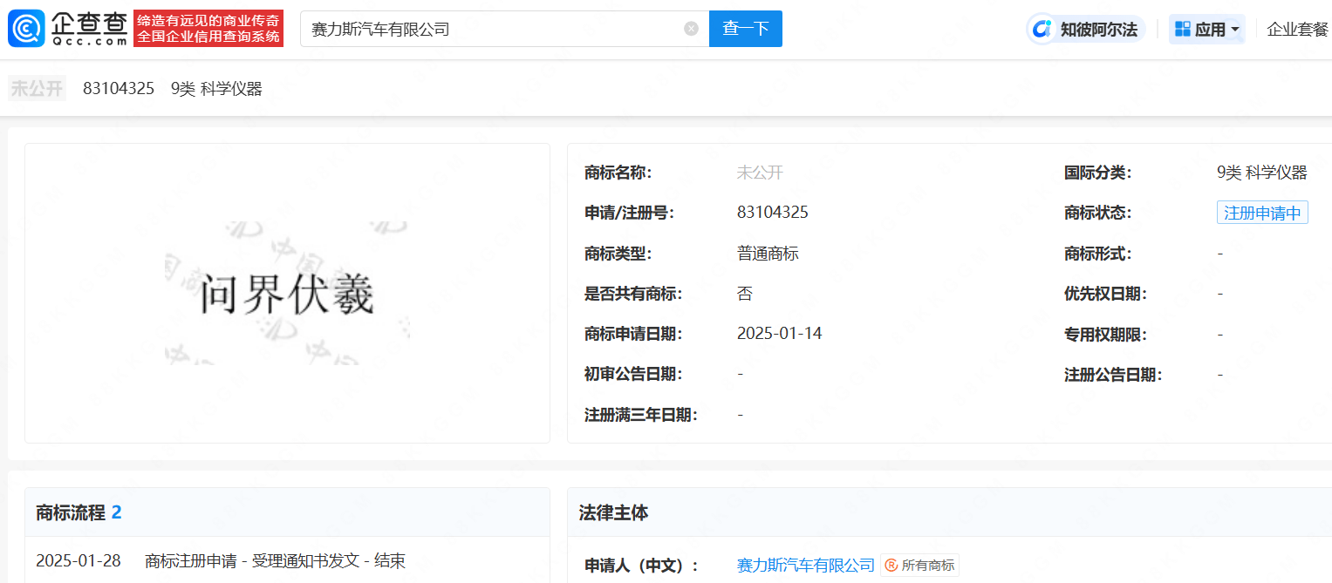Open the 赛力斯汽车有限公司 applicant link
The width and height of the screenshot is (1332, 583).
point(805,566)
